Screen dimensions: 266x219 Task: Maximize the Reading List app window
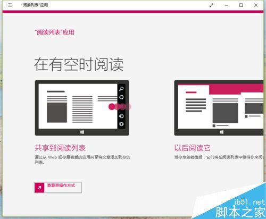click(x=241, y=5)
